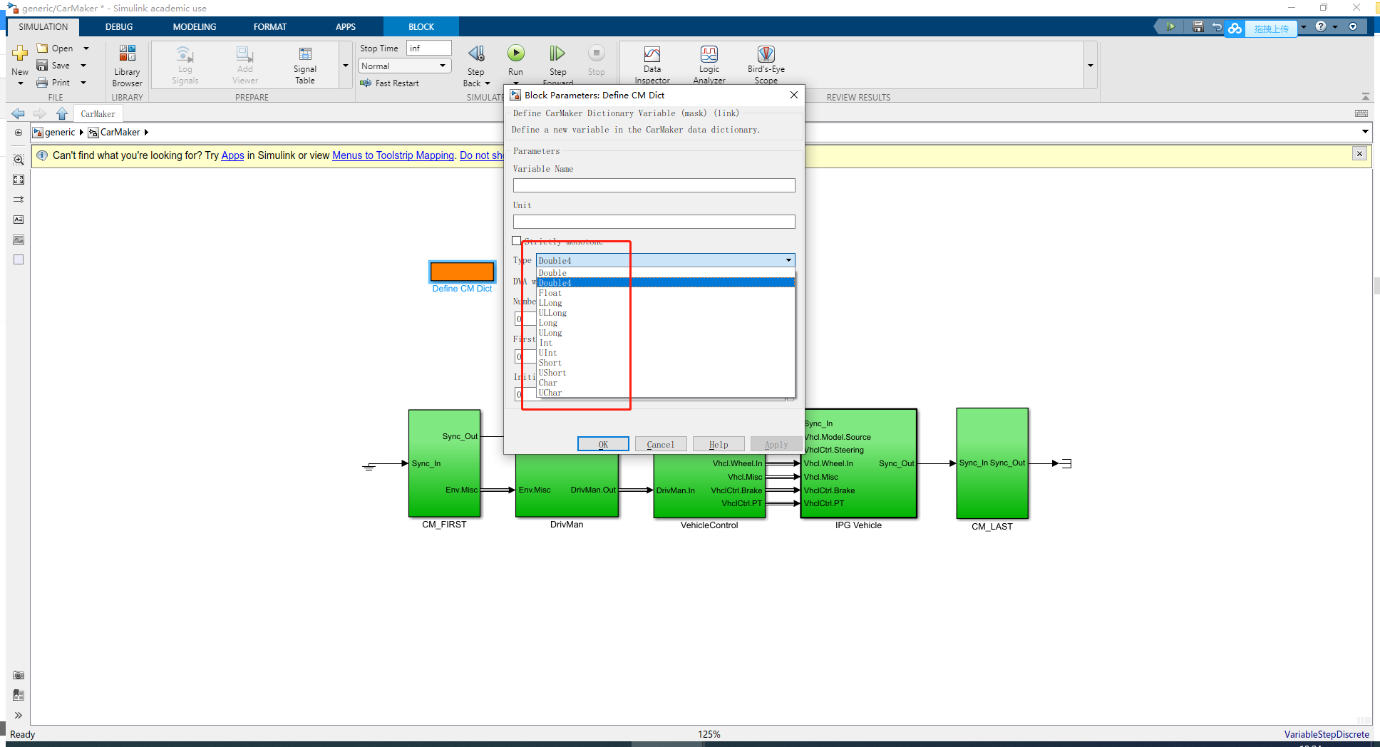Open the Library Browser

tap(127, 65)
